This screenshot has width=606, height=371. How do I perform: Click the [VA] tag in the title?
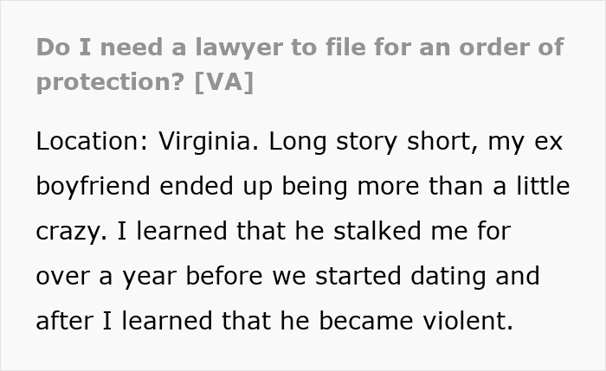click(224, 82)
